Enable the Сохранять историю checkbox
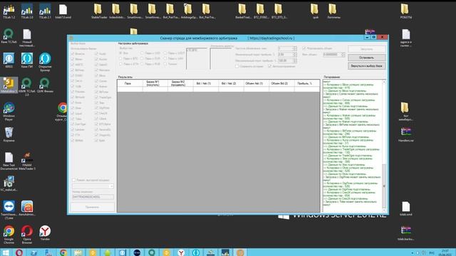This screenshot has height=256, width=456. pos(237,66)
